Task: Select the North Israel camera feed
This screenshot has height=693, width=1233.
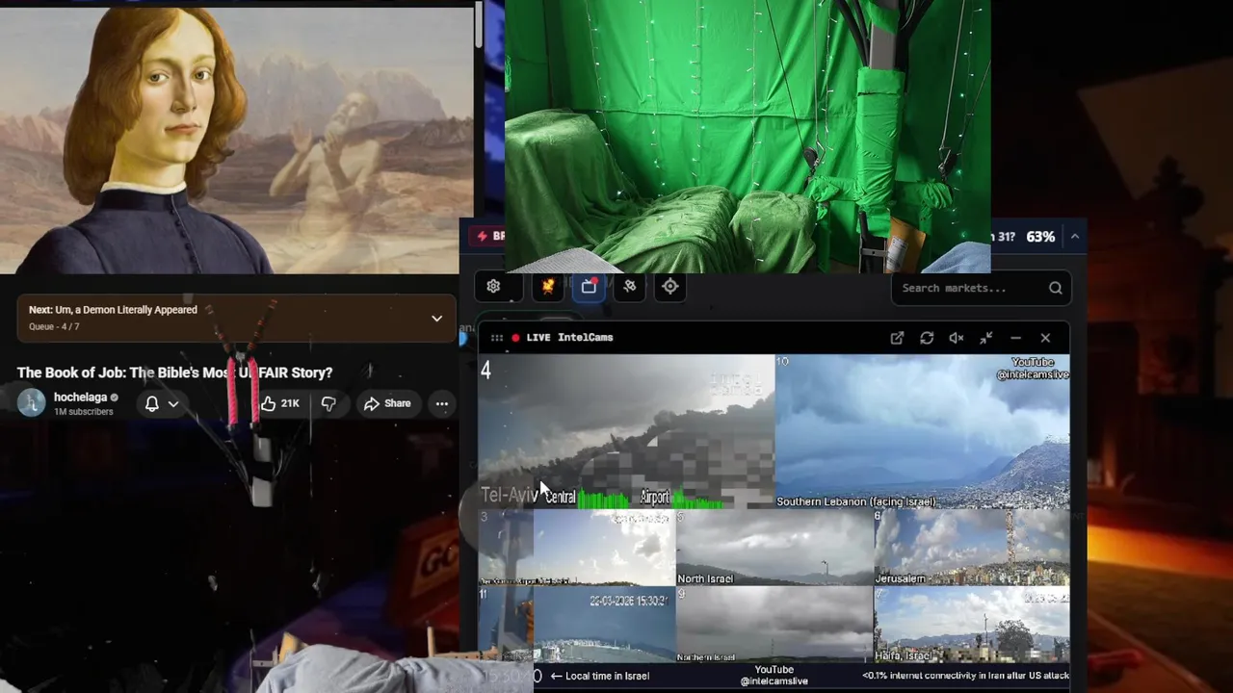Action: pos(774,548)
